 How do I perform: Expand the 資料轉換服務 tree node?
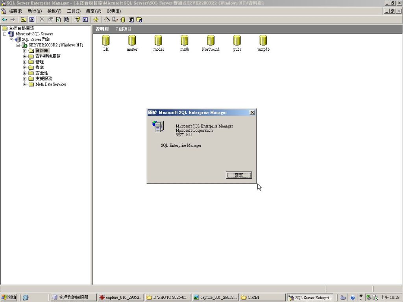click(25, 56)
